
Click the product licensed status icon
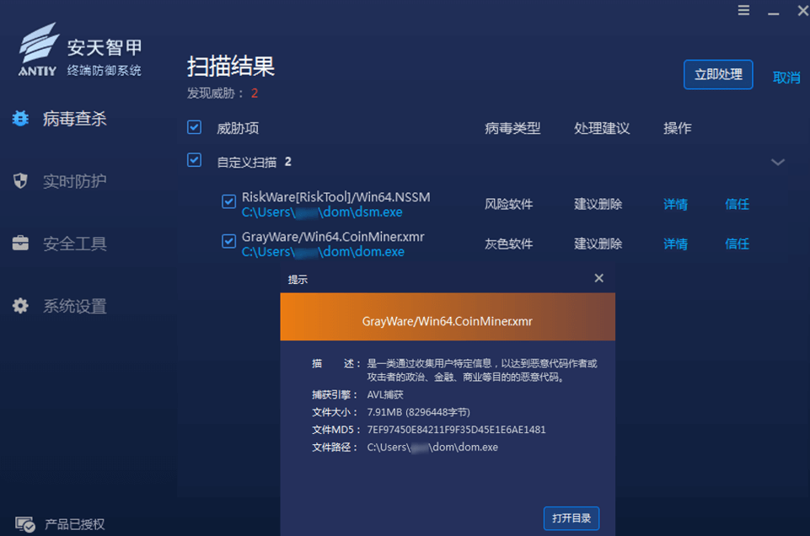[24, 524]
